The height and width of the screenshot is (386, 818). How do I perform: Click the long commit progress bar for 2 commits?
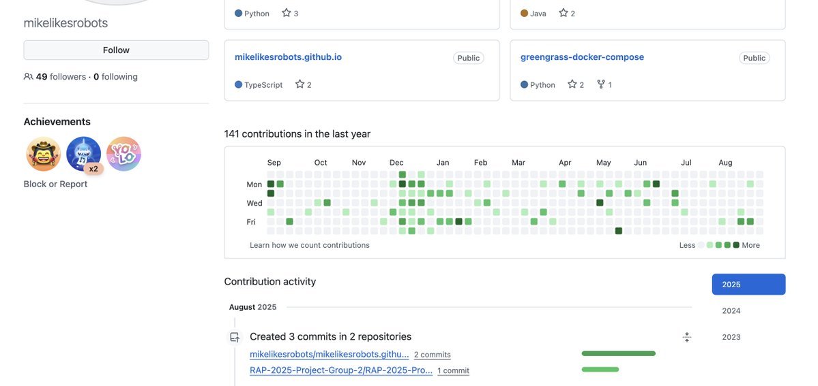(x=619, y=354)
